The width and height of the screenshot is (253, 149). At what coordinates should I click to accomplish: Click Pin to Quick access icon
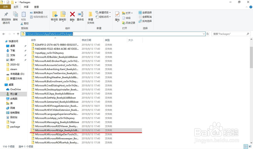[6, 14]
